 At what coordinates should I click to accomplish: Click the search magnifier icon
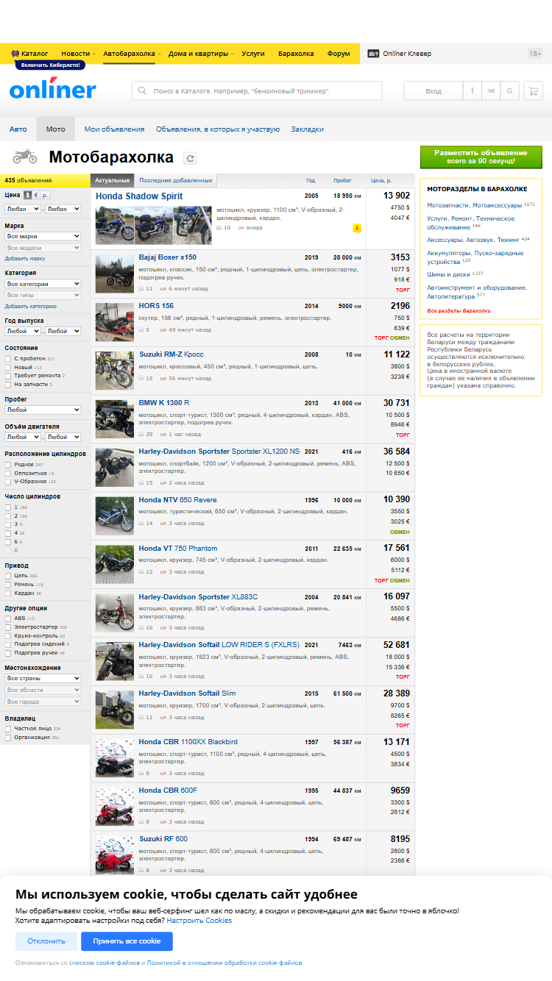tap(143, 90)
